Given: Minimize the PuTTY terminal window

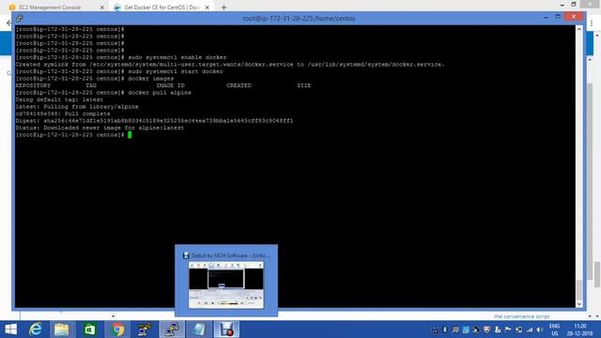Looking at the screenshot, I should (546, 17).
